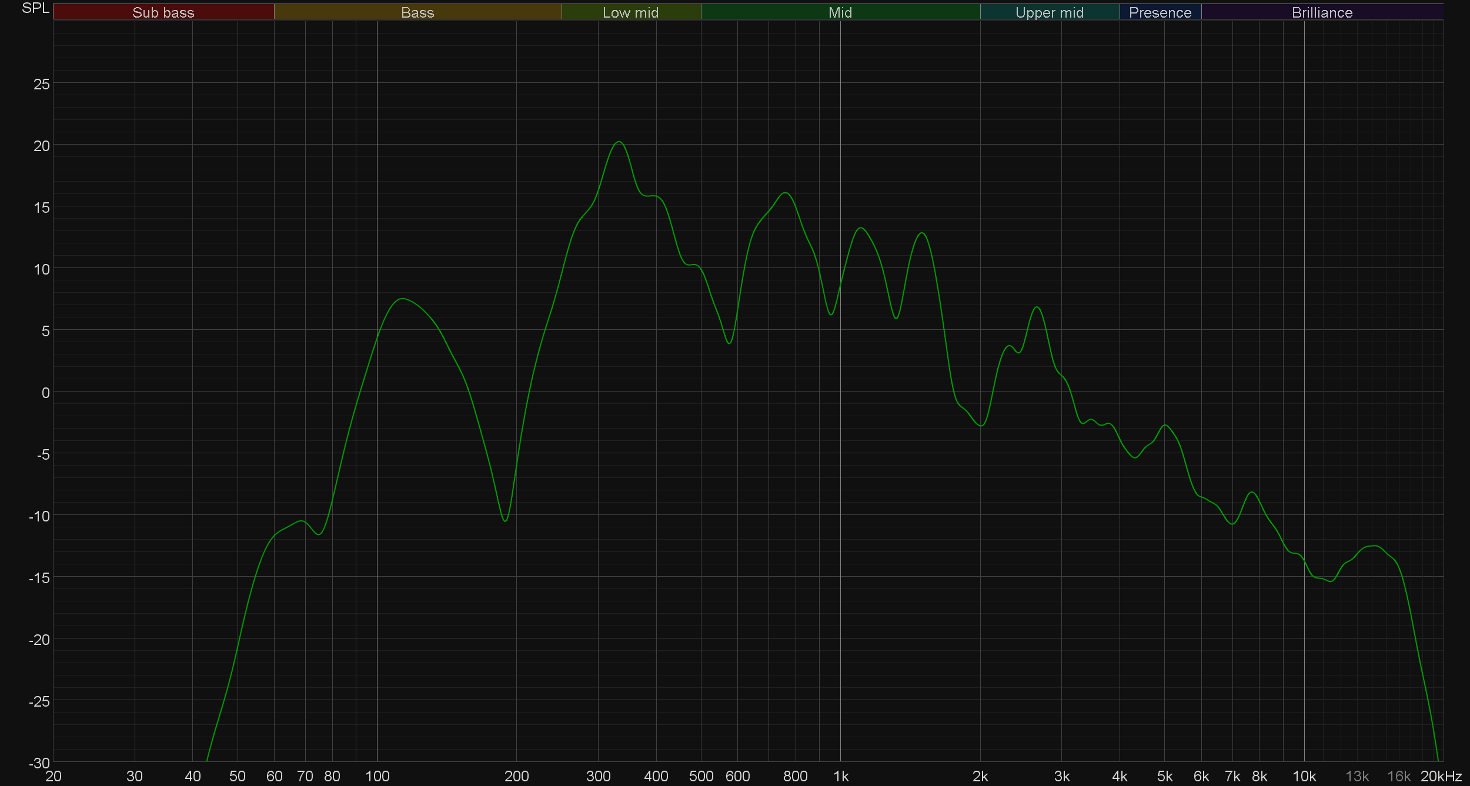Viewport: 1470px width, 786px height.
Task: Click the 20kHz label on frequency axis
Action: point(1441,777)
